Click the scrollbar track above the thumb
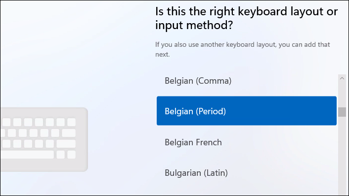 pos(342,95)
